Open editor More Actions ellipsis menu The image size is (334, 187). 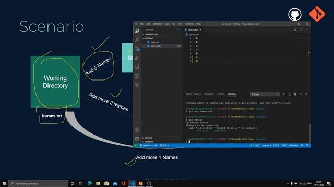306,30
